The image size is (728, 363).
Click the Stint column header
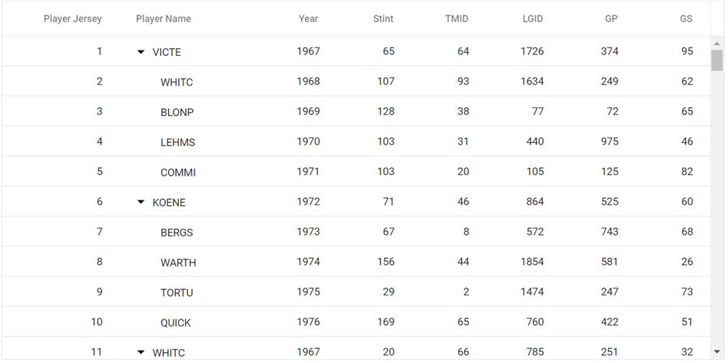tap(383, 19)
